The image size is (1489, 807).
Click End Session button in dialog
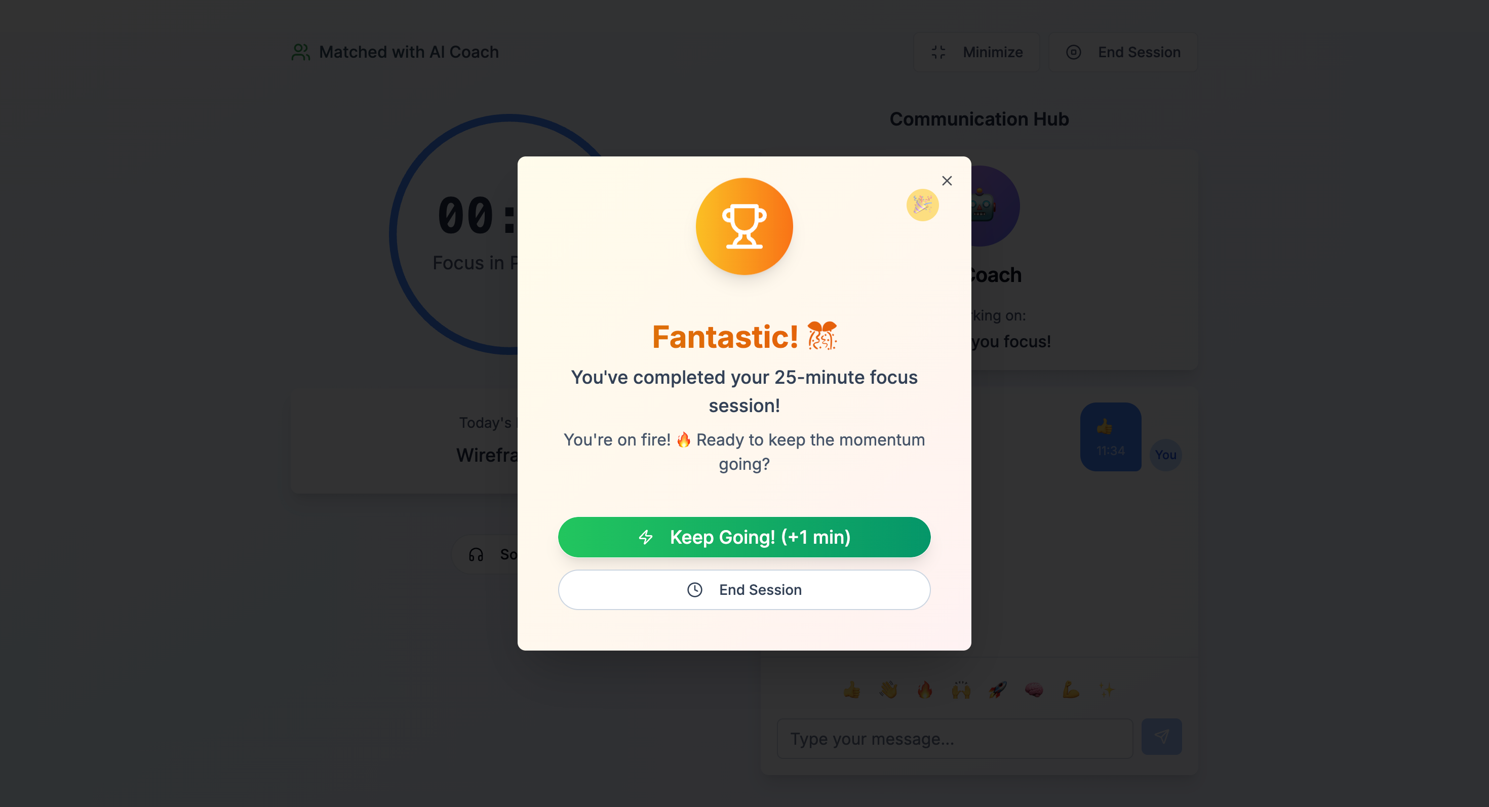point(744,590)
